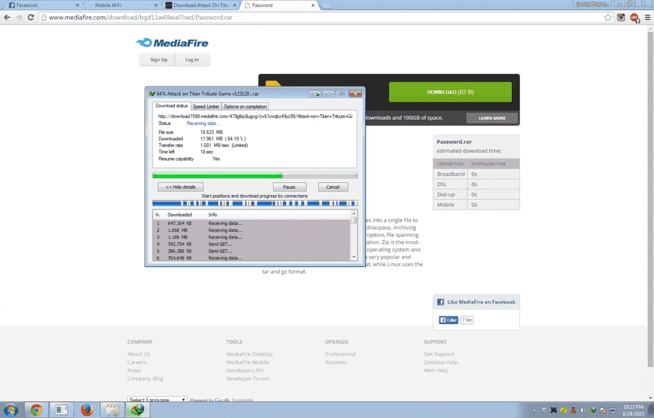Close the Facebook tab
The width and height of the screenshot is (654, 418).
(x=77, y=5)
